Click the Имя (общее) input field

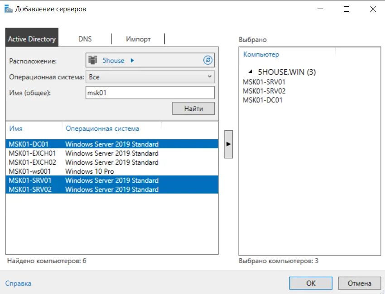(150, 93)
